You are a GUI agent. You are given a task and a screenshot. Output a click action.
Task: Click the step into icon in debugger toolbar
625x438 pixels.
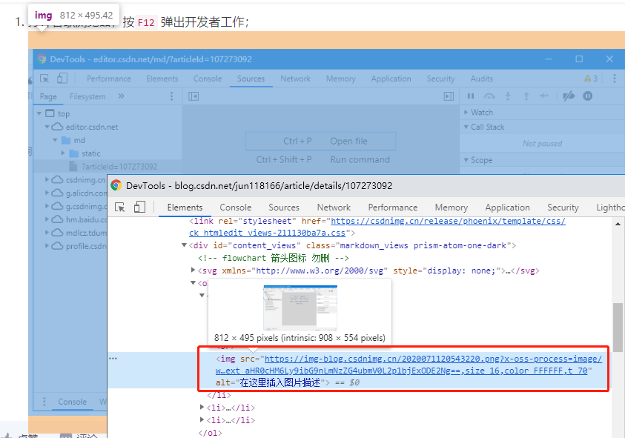[x=507, y=96]
